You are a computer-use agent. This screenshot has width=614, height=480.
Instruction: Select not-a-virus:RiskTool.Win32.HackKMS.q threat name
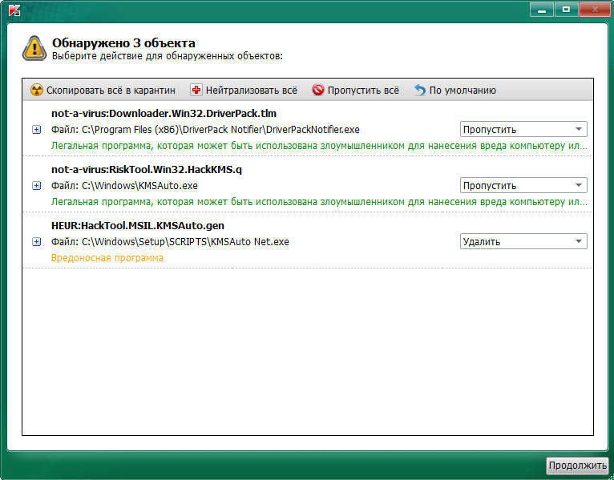pos(147,170)
